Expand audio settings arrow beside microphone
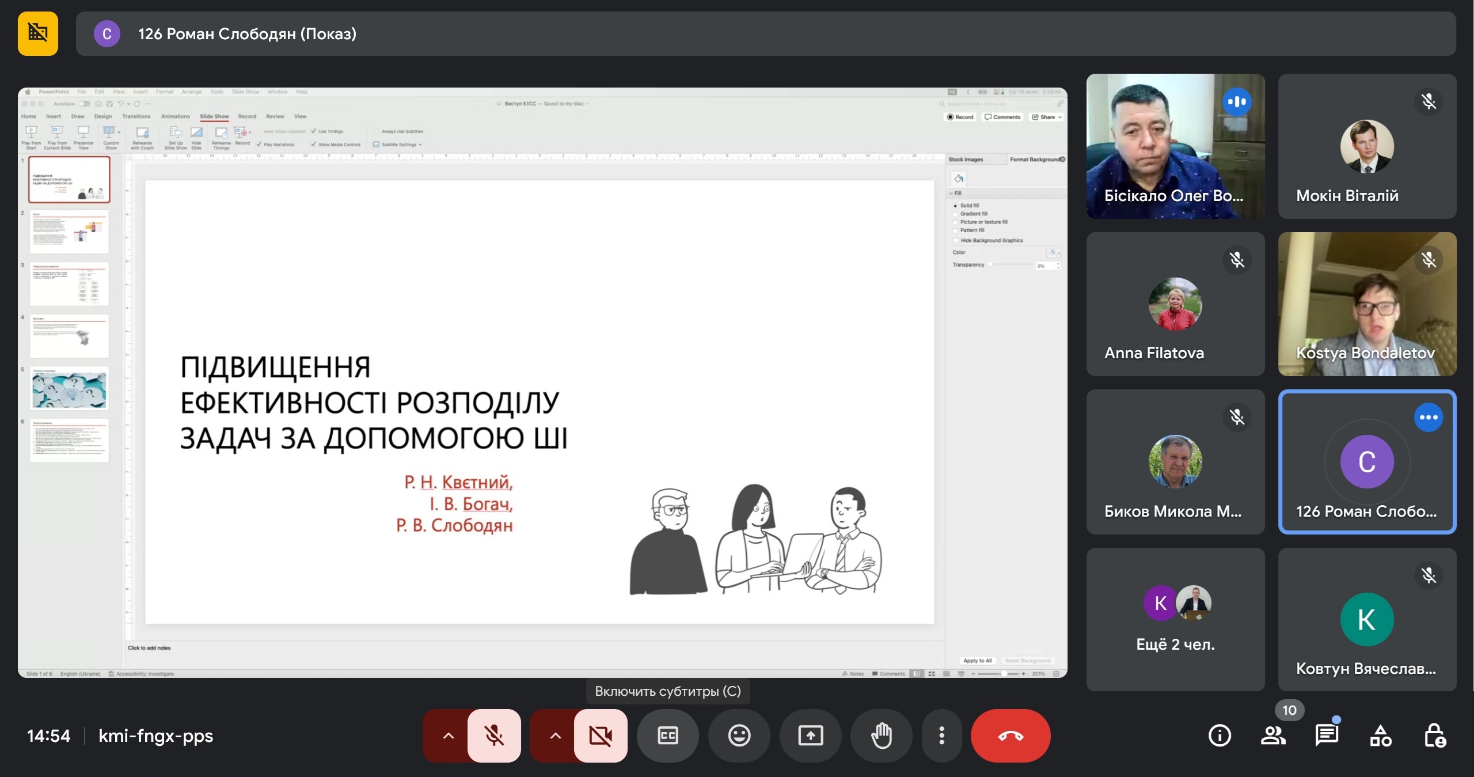1474x777 pixels. coord(448,736)
